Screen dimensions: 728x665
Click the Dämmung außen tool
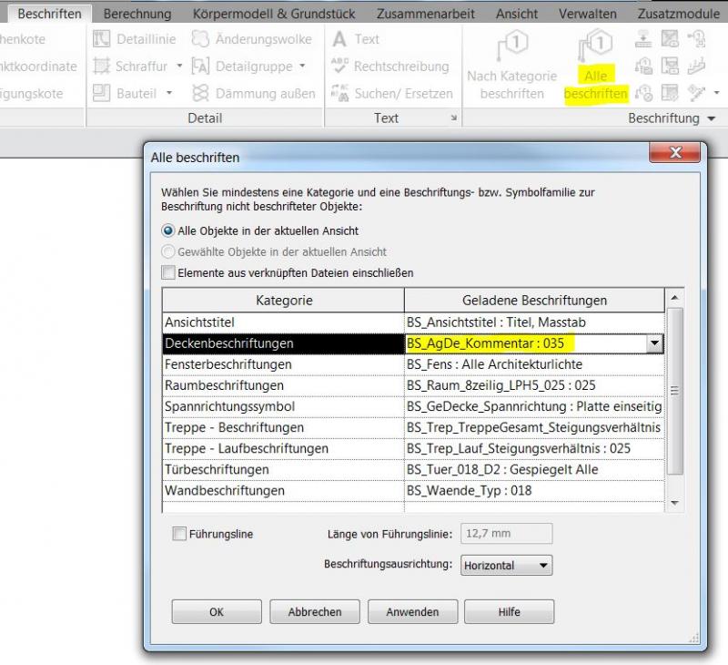tap(253, 93)
